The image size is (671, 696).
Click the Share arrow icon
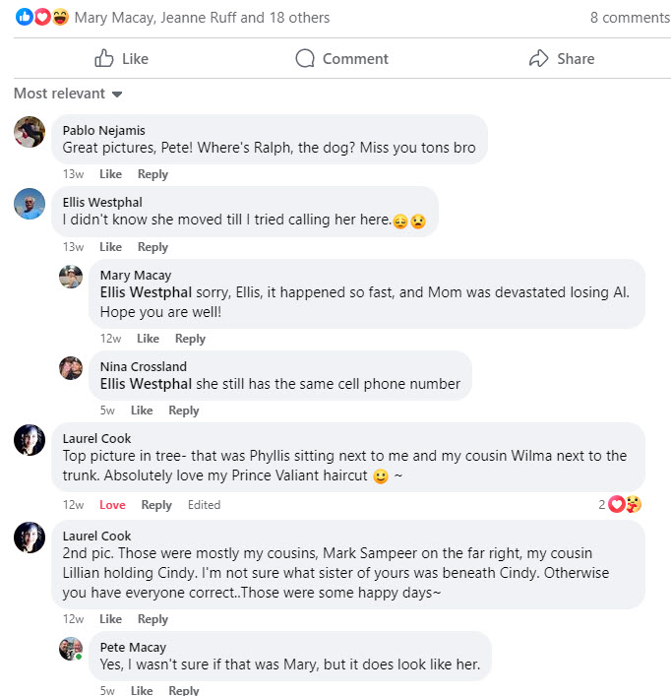click(538, 59)
